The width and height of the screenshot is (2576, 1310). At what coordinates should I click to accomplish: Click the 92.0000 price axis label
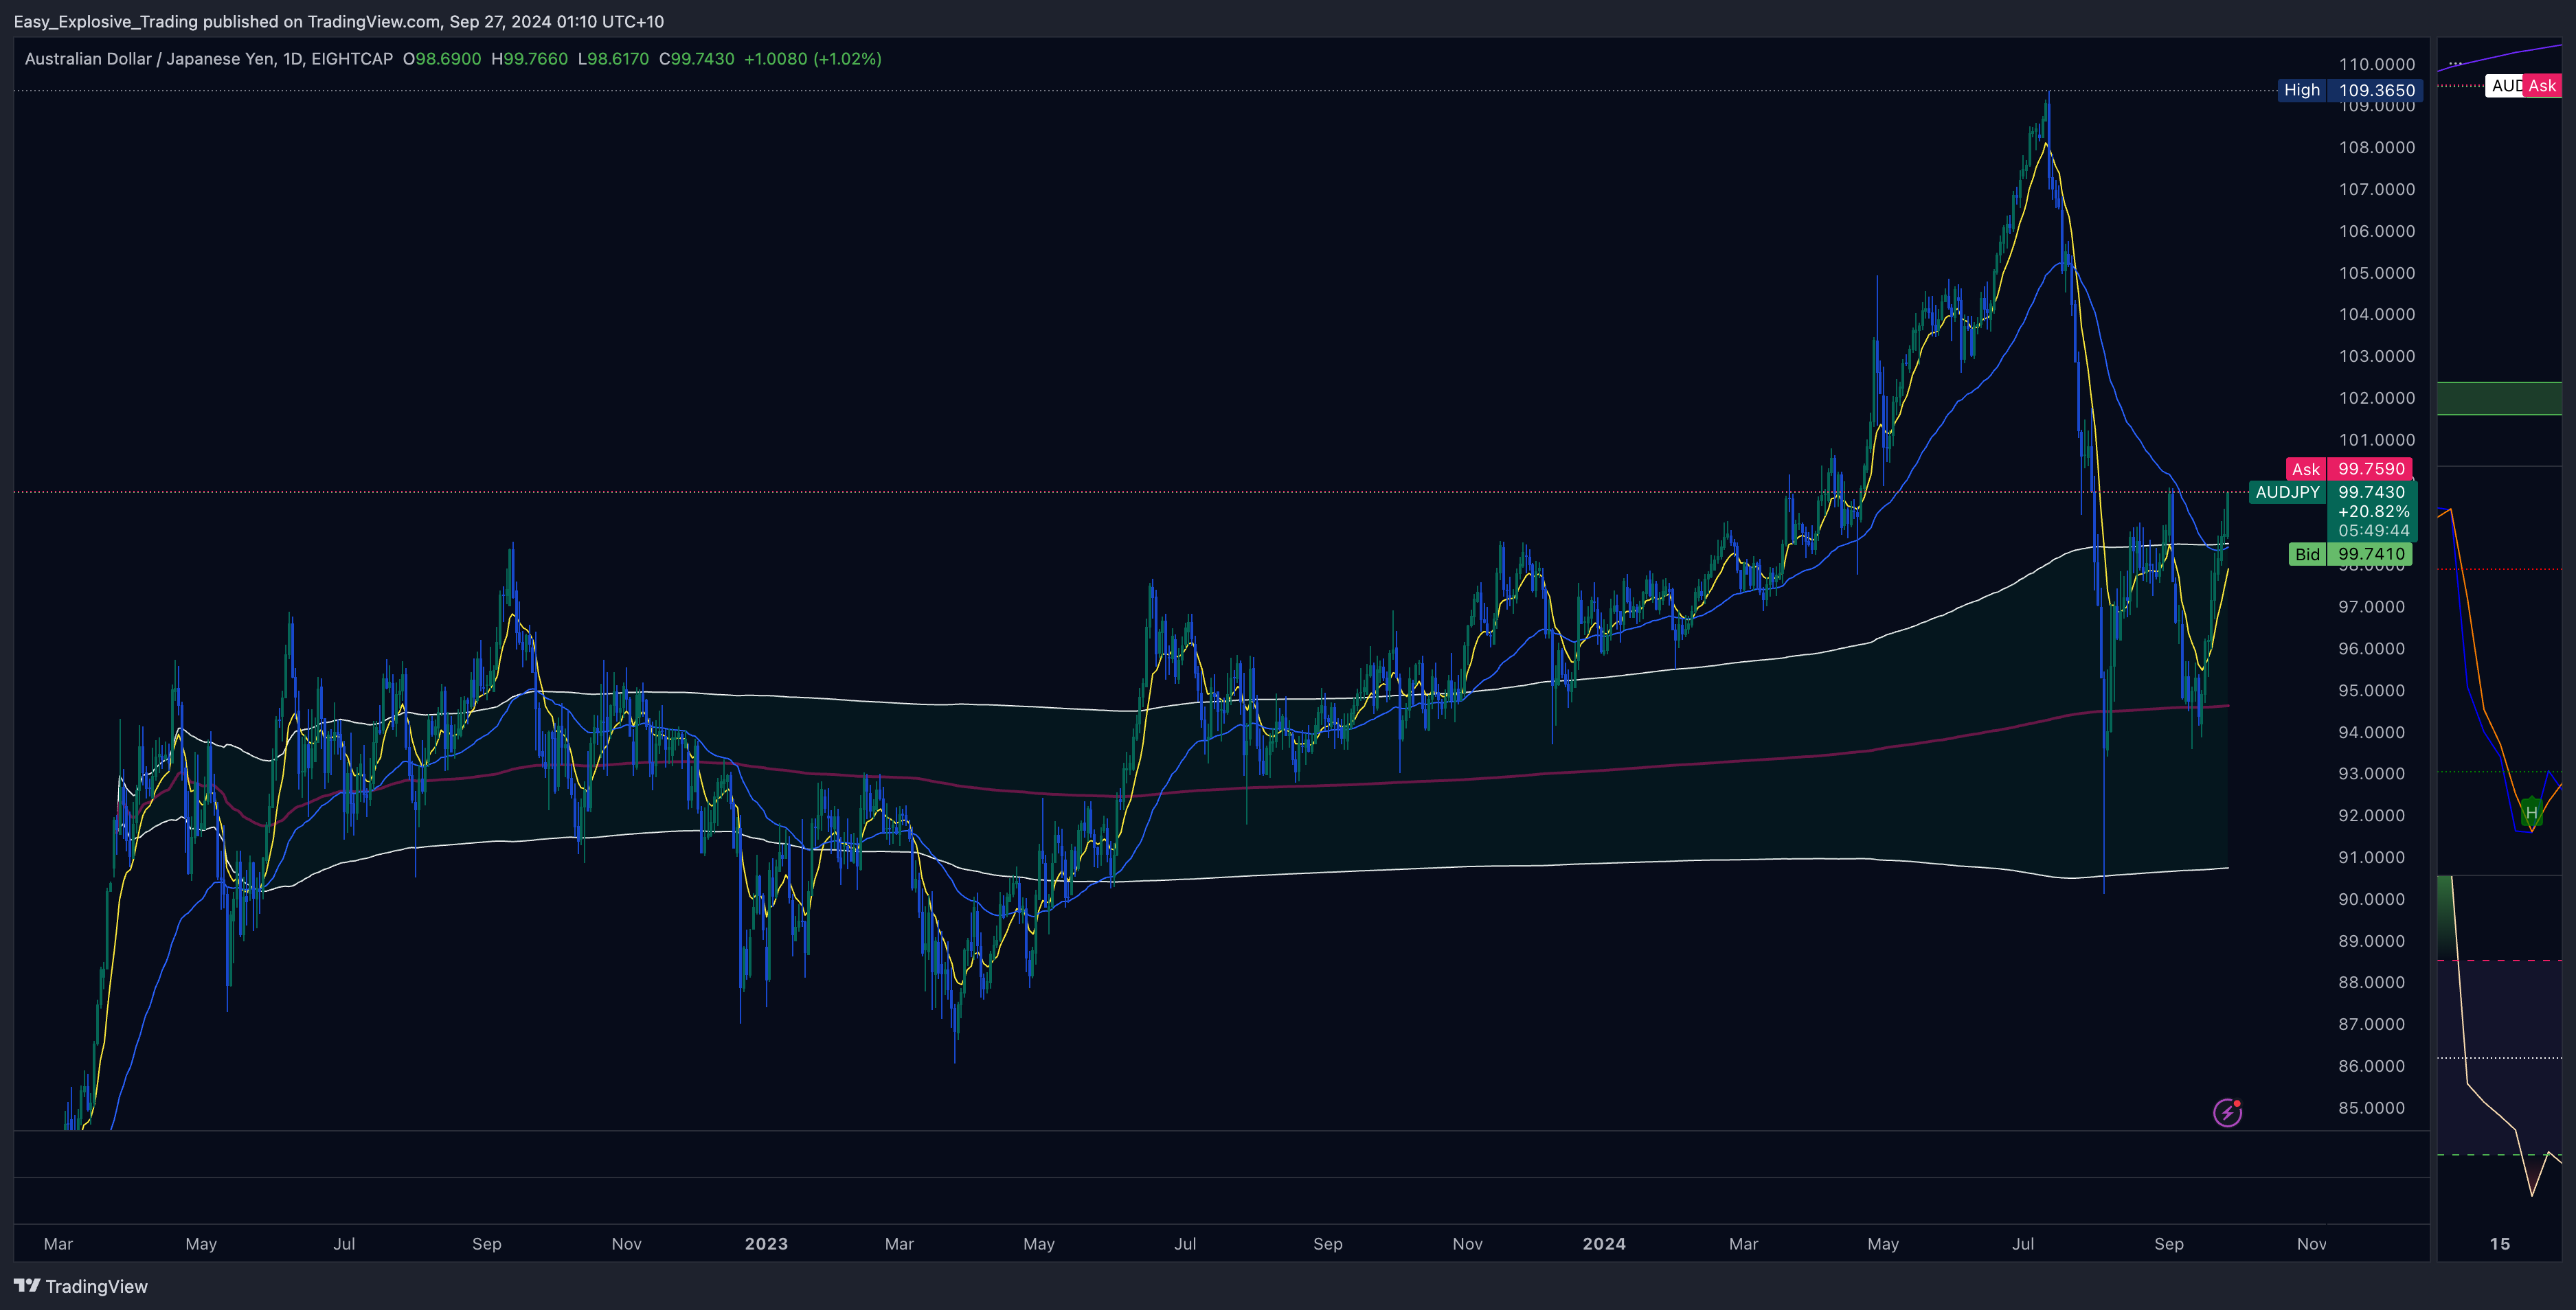click(x=2371, y=816)
